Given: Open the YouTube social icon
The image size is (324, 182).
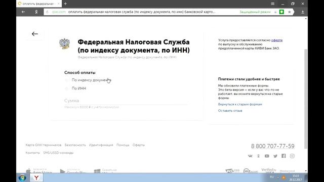Looking at the screenshot, I should click(x=267, y=156).
